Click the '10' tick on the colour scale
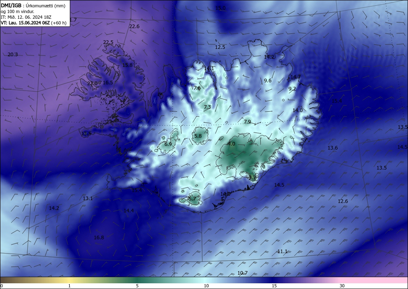408x289 pixels. pos(206,286)
